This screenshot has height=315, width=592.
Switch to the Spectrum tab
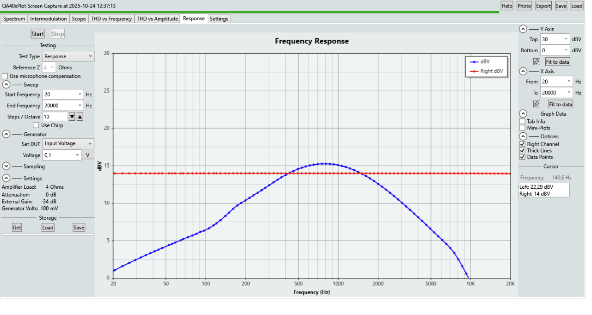(x=14, y=19)
